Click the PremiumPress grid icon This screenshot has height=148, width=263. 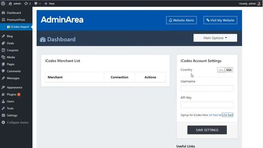(x=3, y=20)
